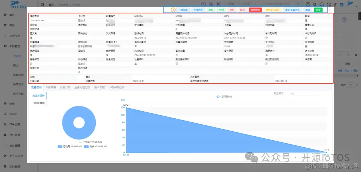This screenshot has width=361, height=172.
Task: Click the fullscreen toggle icon in header
Action: tap(329, 4)
